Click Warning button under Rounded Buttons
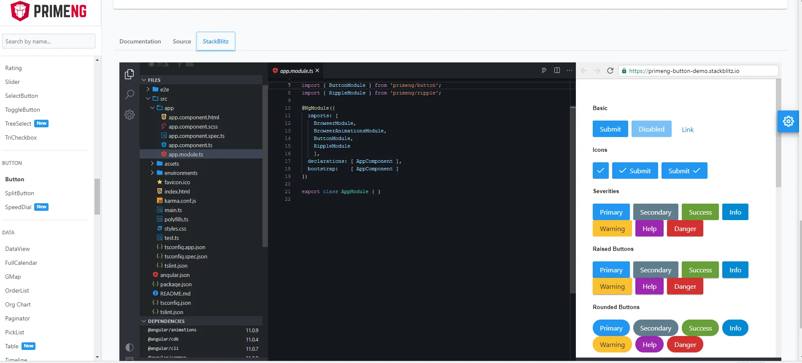The image size is (802, 363). (612, 344)
